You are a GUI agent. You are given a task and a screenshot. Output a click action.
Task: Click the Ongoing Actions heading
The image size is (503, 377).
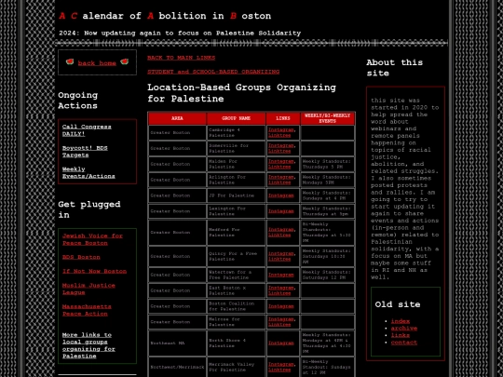coord(78,101)
